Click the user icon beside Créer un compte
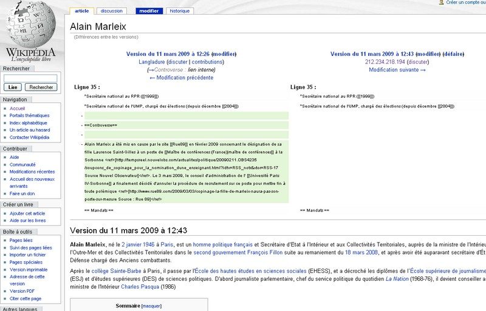486x311 pixels. (x=441, y=3)
